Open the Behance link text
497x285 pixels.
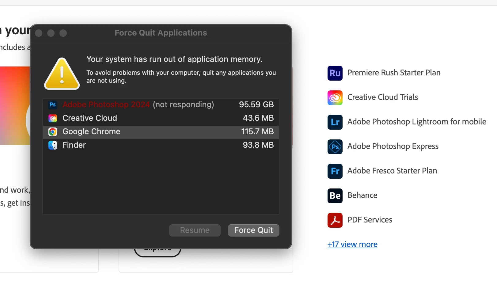coord(362,195)
